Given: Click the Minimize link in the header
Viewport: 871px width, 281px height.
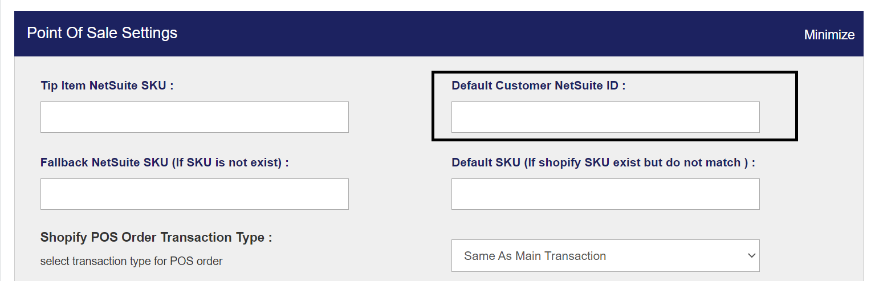Looking at the screenshot, I should pyautogui.click(x=829, y=35).
